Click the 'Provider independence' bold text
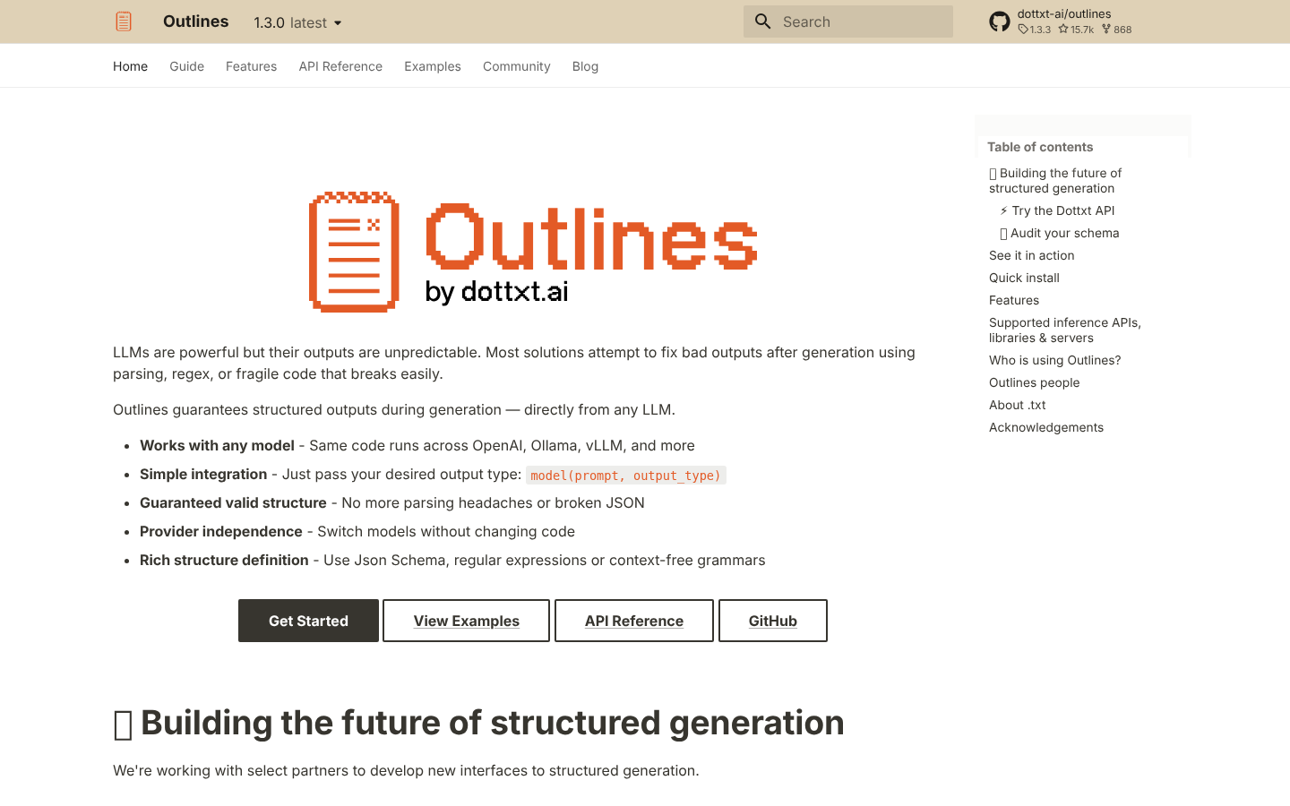This screenshot has width=1290, height=806. click(221, 531)
